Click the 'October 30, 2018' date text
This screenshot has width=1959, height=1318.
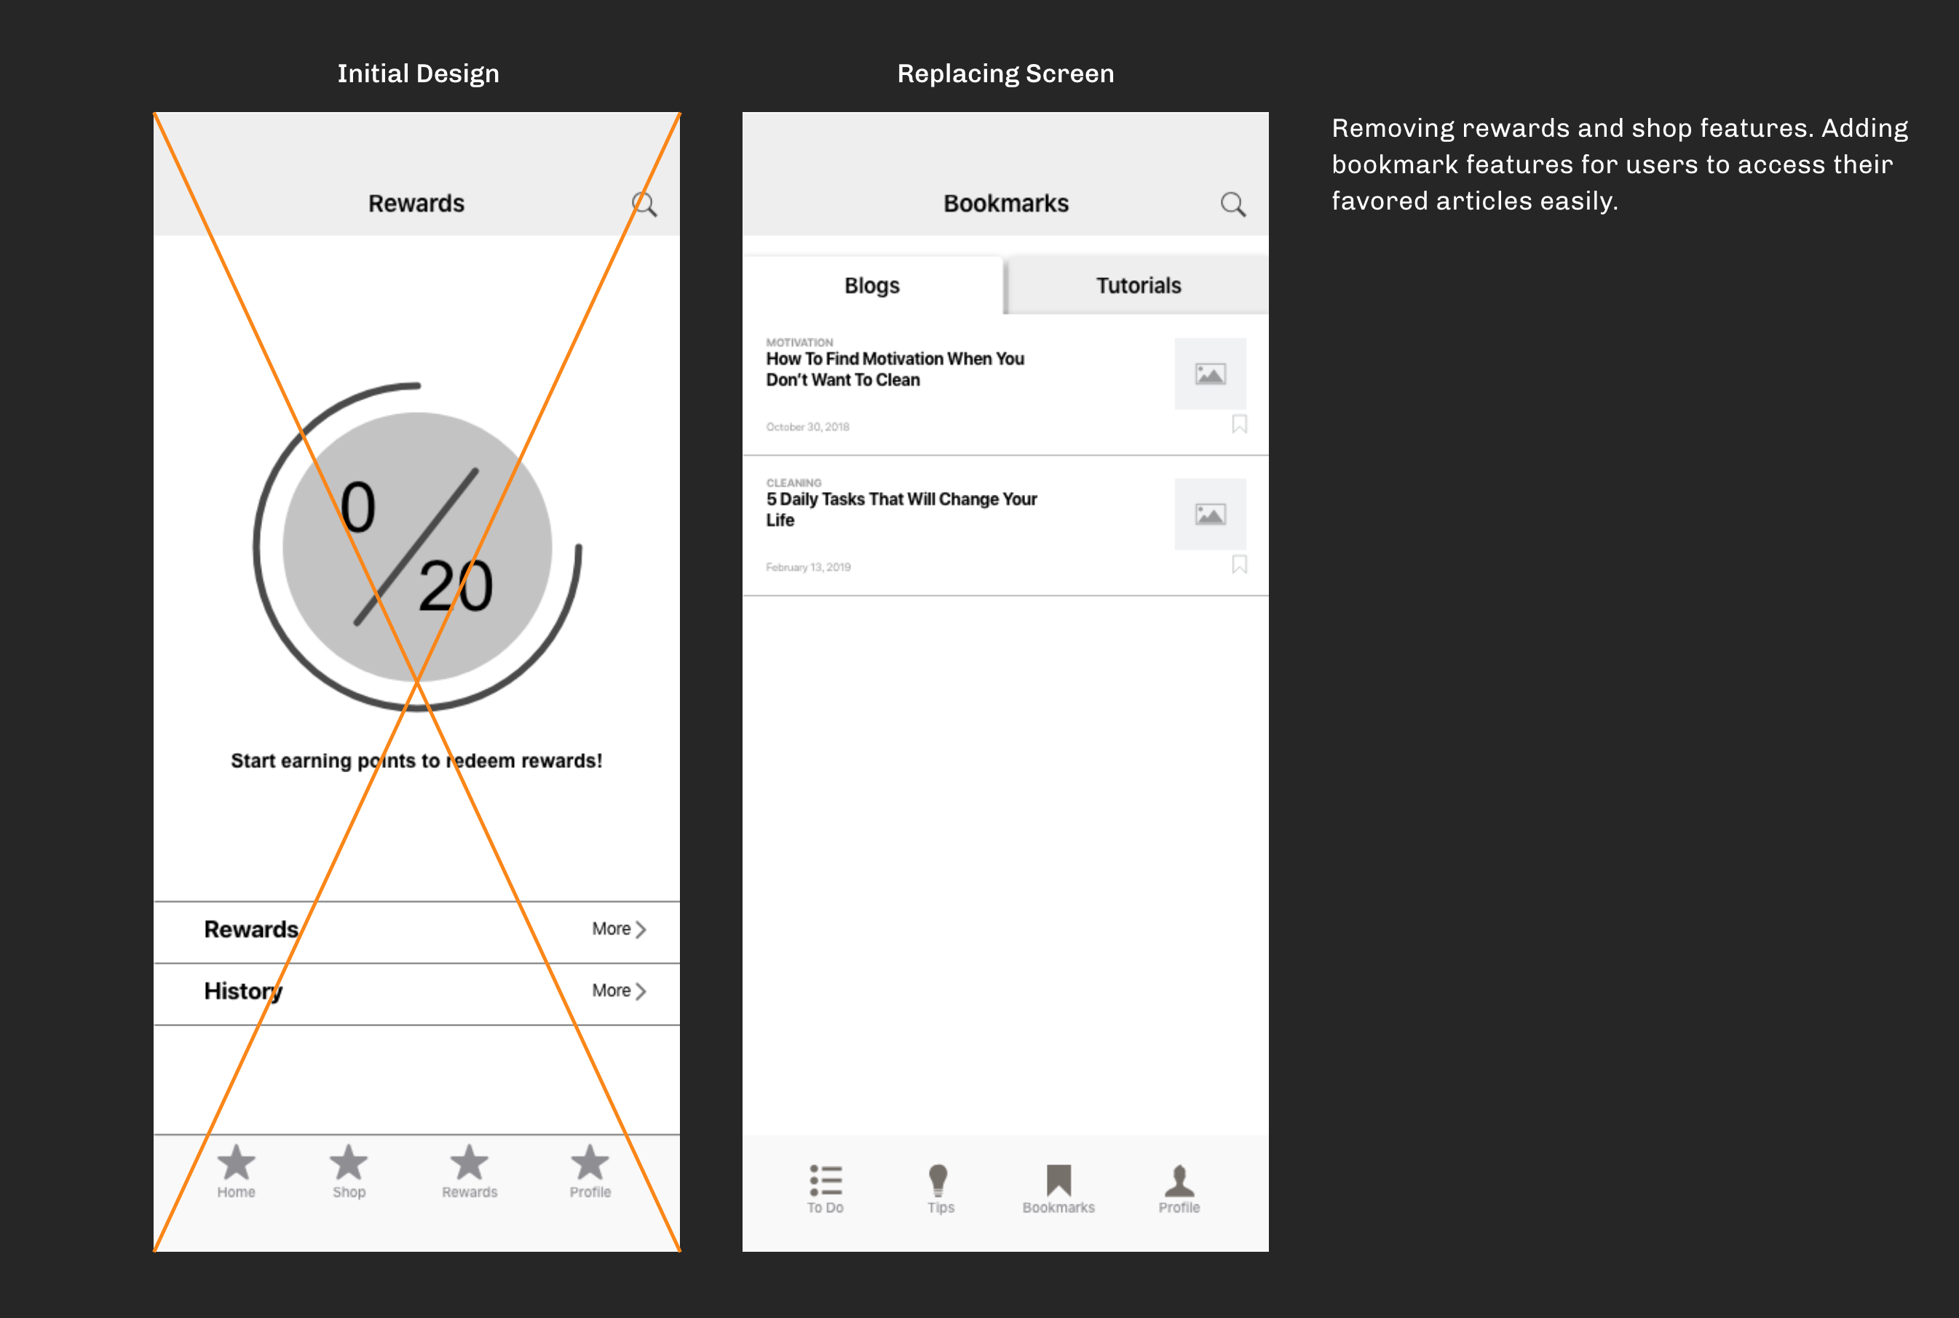(807, 427)
